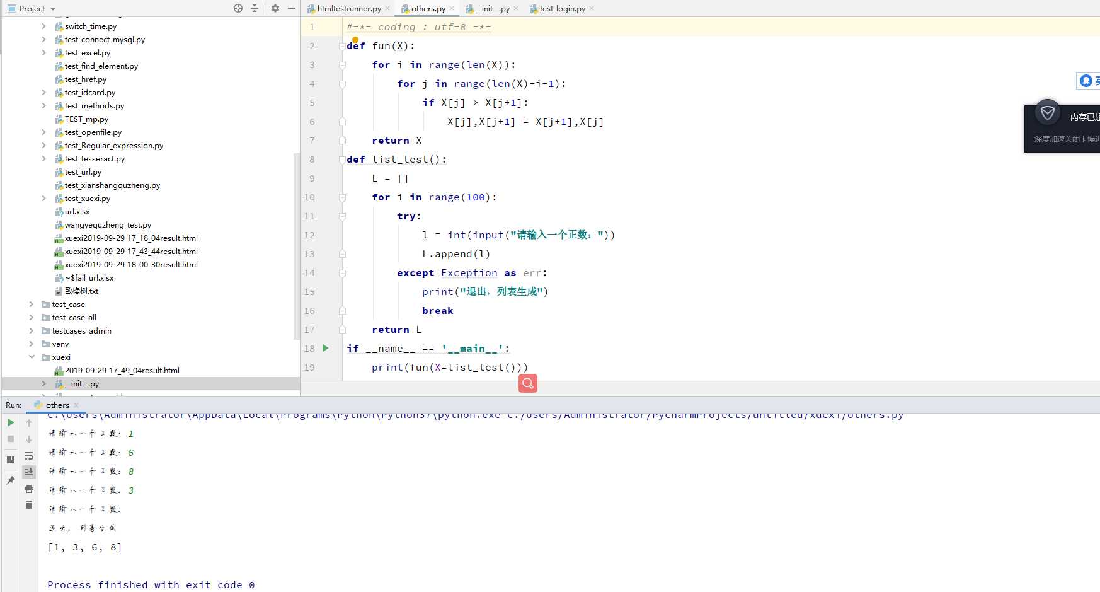
Task: Toggle soft-wrap in the Run console
Action: [x=29, y=456]
